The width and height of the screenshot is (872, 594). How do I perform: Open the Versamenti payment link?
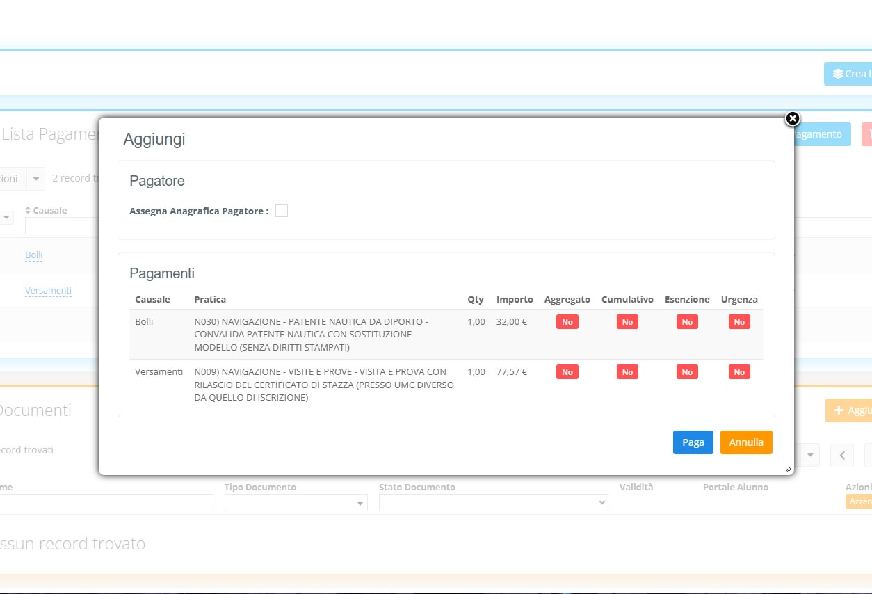pos(48,291)
